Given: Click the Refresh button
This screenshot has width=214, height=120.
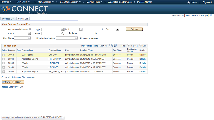Looking at the screenshot, I should (134, 29).
